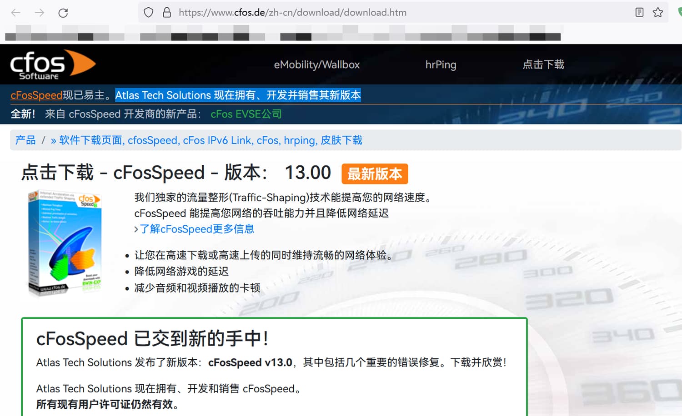Open the 点击下载 navigation menu
The image size is (682, 416).
point(543,64)
